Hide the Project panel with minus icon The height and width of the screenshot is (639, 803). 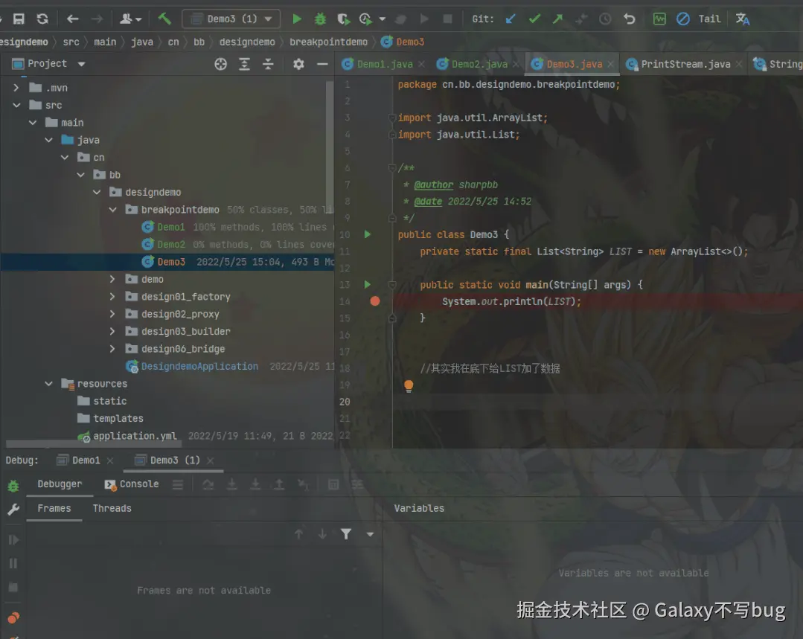point(322,64)
